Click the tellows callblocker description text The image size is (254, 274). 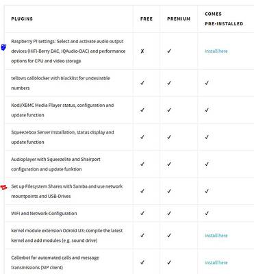coord(60,83)
